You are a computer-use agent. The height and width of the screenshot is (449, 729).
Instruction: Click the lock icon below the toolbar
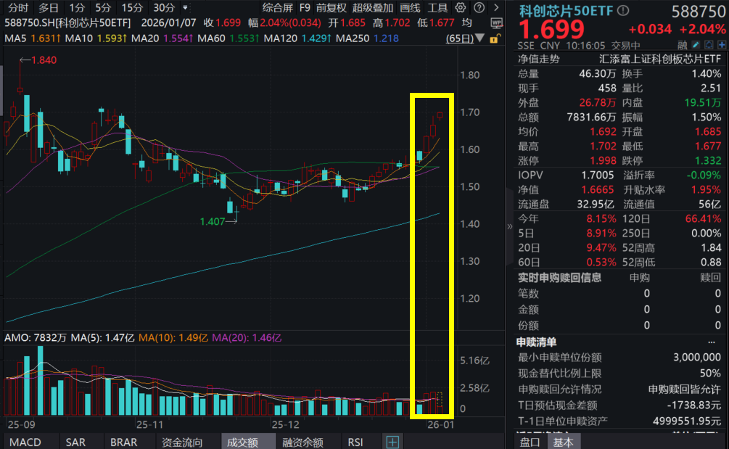click(x=495, y=38)
